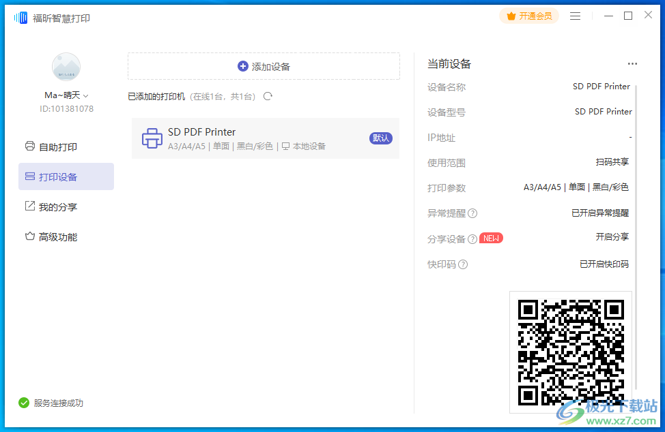
Task: Open the hamburger main menu
Action: [575, 16]
